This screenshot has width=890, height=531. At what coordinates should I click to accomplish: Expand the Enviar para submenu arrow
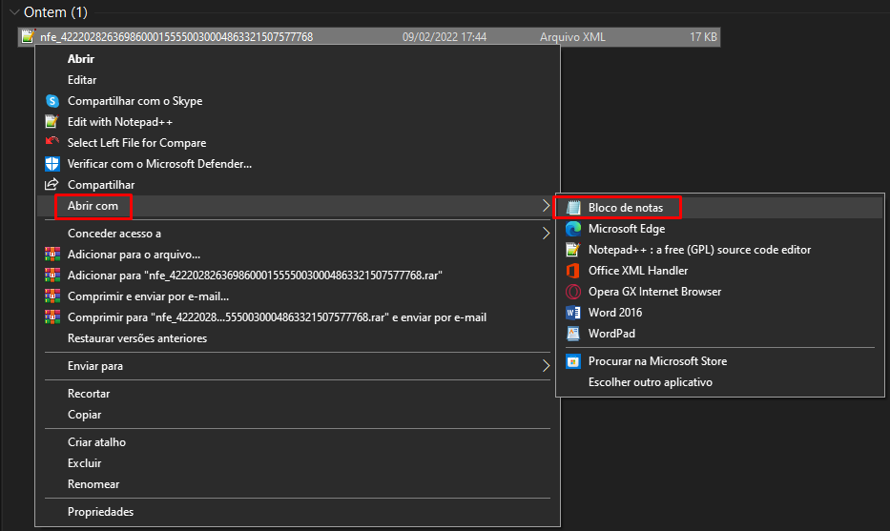click(546, 366)
